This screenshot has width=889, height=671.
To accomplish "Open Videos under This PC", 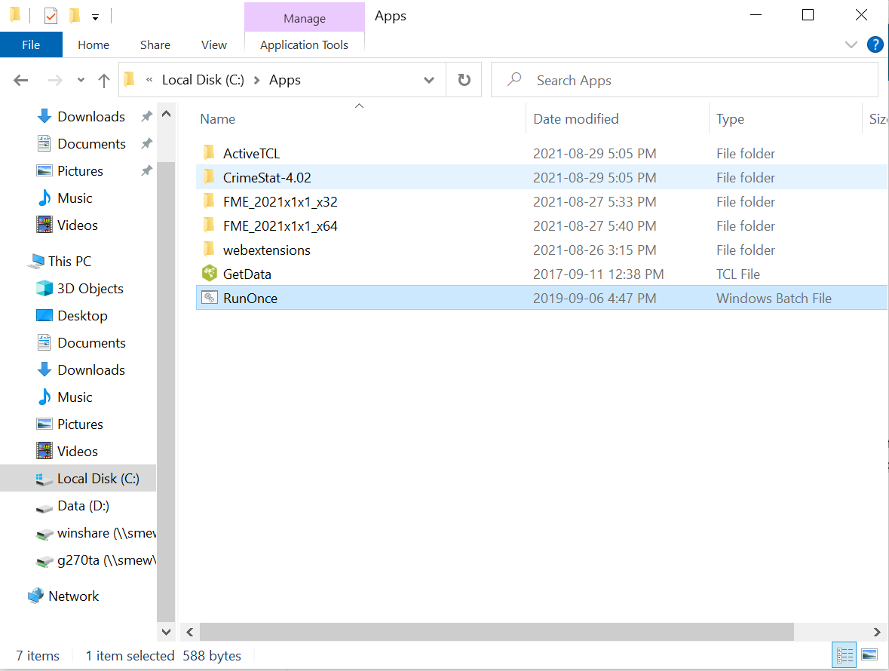I will coord(77,452).
